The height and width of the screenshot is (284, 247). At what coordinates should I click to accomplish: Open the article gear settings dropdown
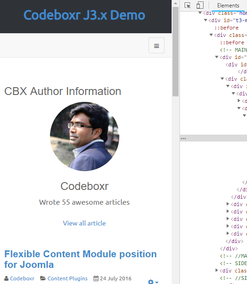coord(153,282)
